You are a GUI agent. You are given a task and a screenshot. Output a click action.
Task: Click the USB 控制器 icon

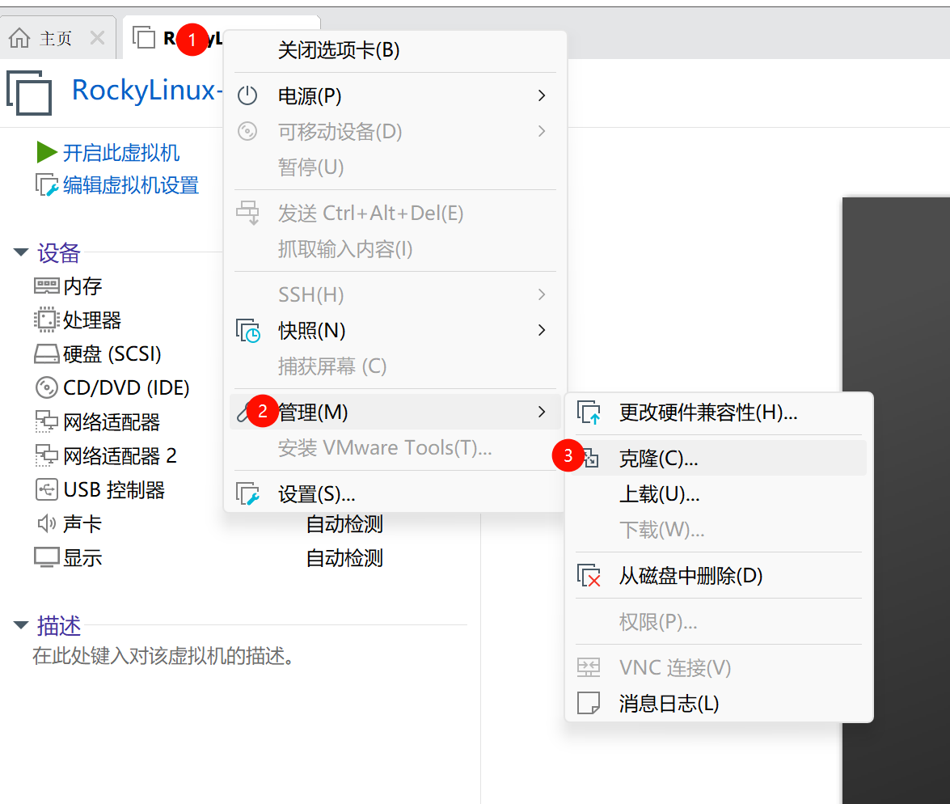[47, 490]
